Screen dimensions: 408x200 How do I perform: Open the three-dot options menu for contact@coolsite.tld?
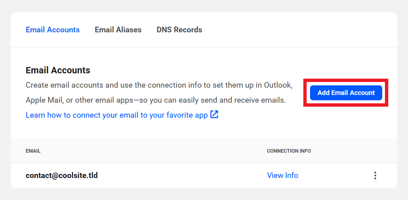point(375,175)
